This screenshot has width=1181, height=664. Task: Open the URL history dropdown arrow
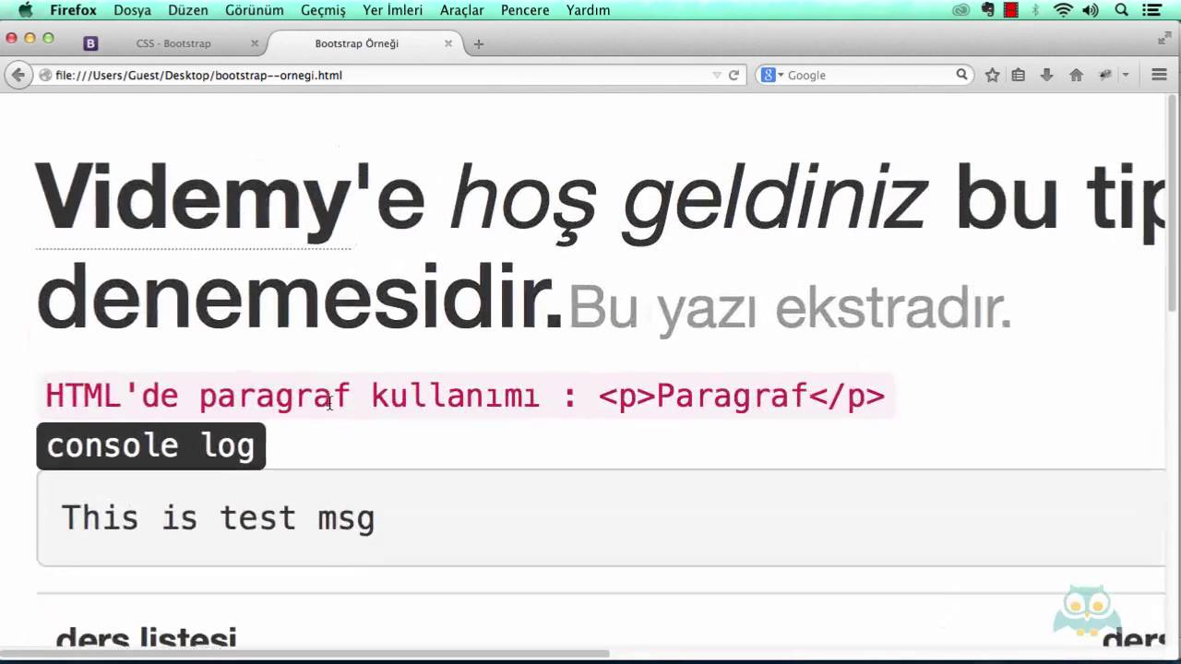point(716,76)
